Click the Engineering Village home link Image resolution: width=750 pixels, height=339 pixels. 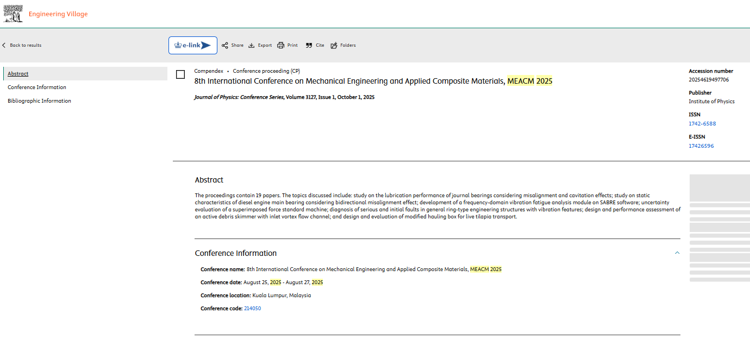[x=58, y=14]
